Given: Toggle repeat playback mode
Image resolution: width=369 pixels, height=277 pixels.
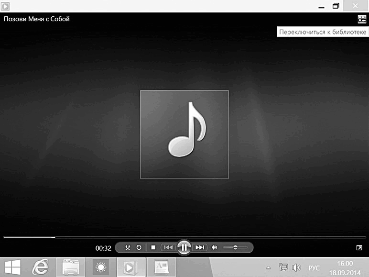Looking at the screenshot, I should tap(139, 247).
